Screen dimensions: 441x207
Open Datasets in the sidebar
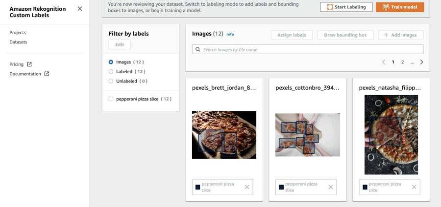(18, 42)
